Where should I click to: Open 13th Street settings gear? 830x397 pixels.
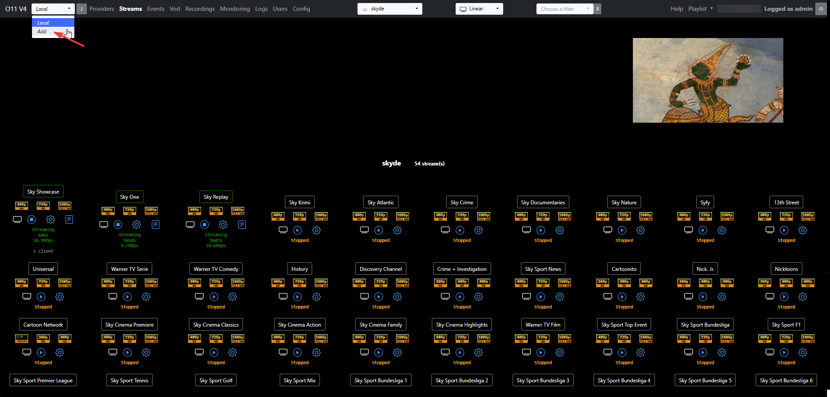[803, 230]
